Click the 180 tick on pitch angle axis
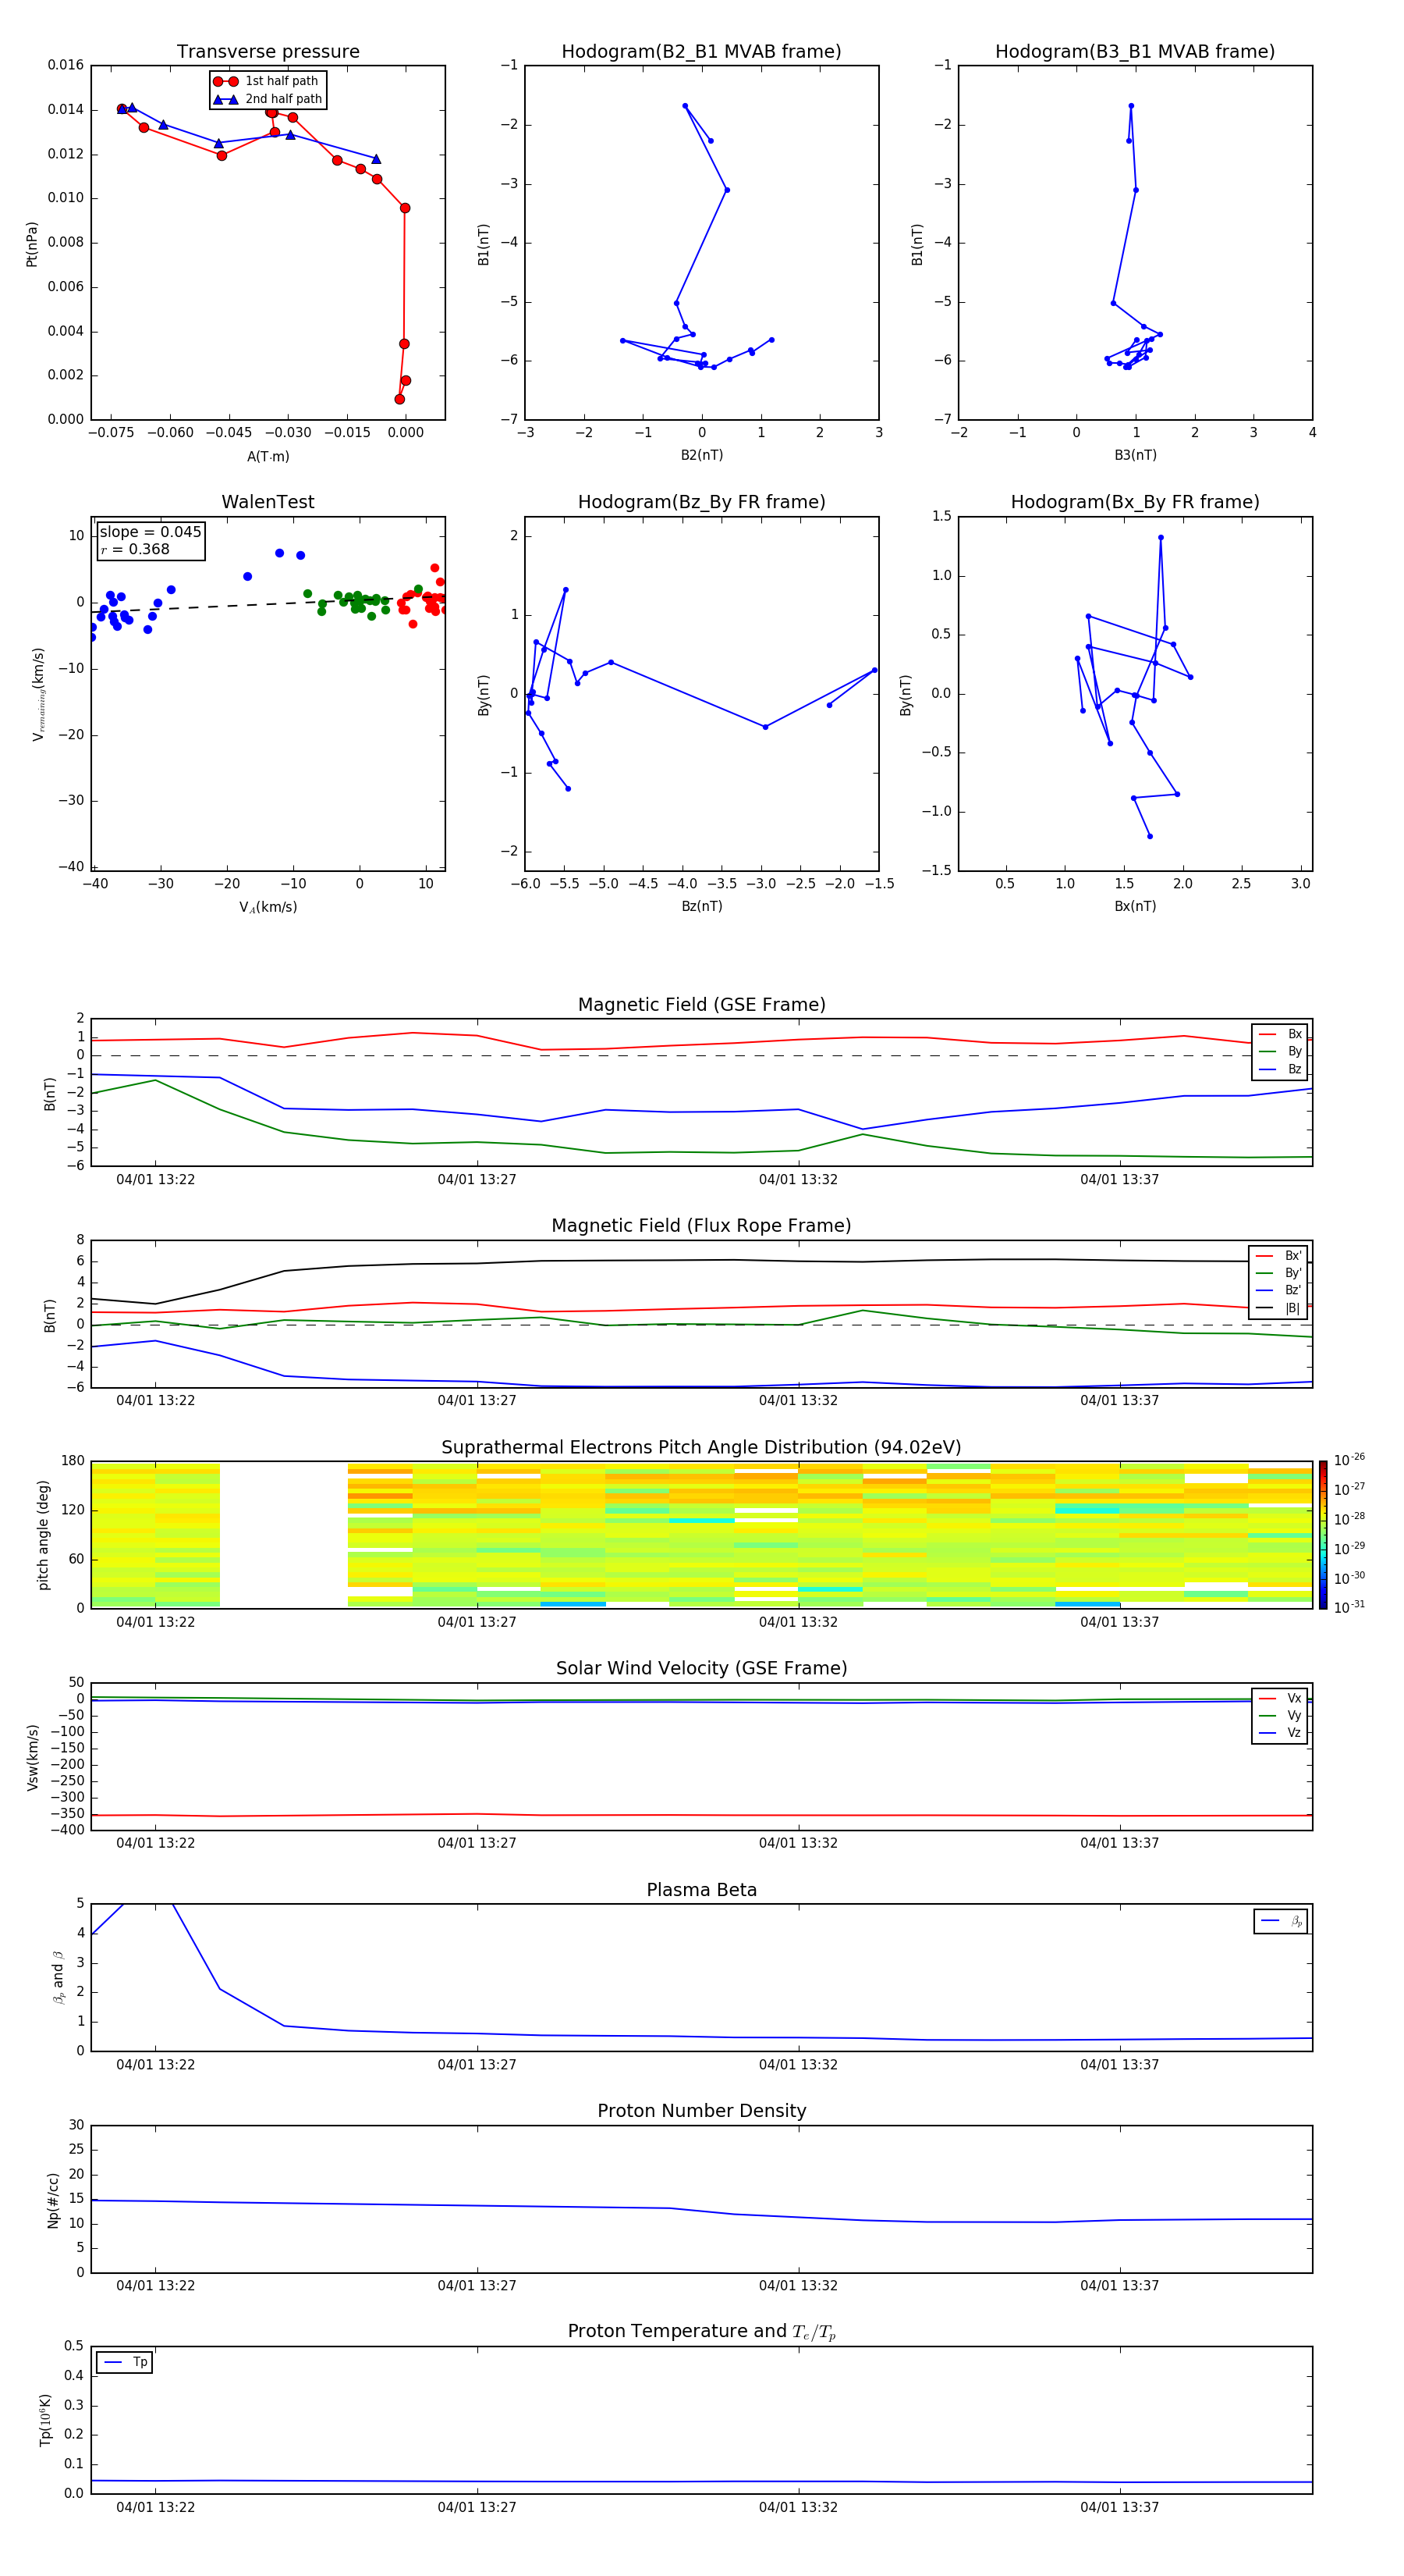This screenshot has width=1404, height=2576. (x=73, y=1461)
